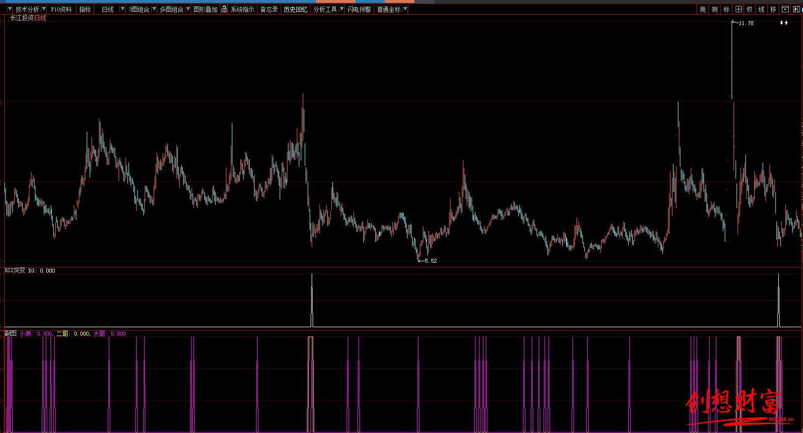Screen dimensions: 803x433
Task: Toggle 历史回忆 mode
Action: point(295,9)
